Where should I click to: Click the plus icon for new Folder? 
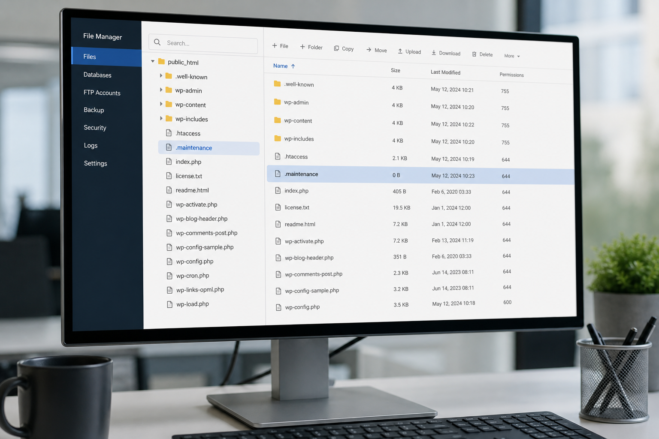pyautogui.click(x=302, y=47)
